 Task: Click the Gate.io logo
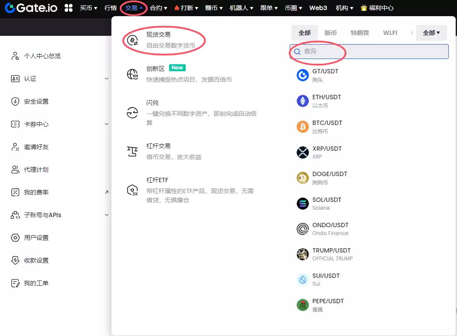tap(31, 8)
